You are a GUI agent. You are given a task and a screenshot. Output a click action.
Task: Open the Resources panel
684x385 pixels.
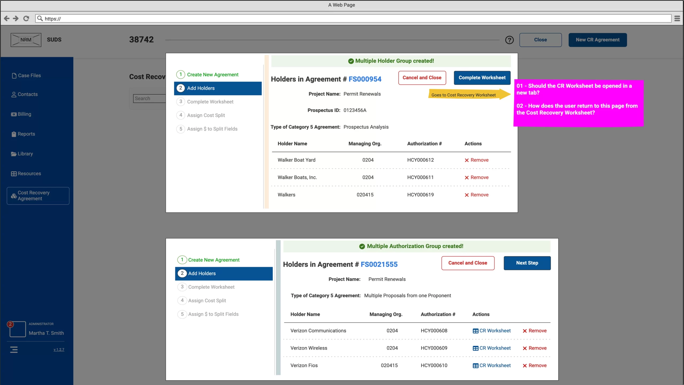(29, 174)
